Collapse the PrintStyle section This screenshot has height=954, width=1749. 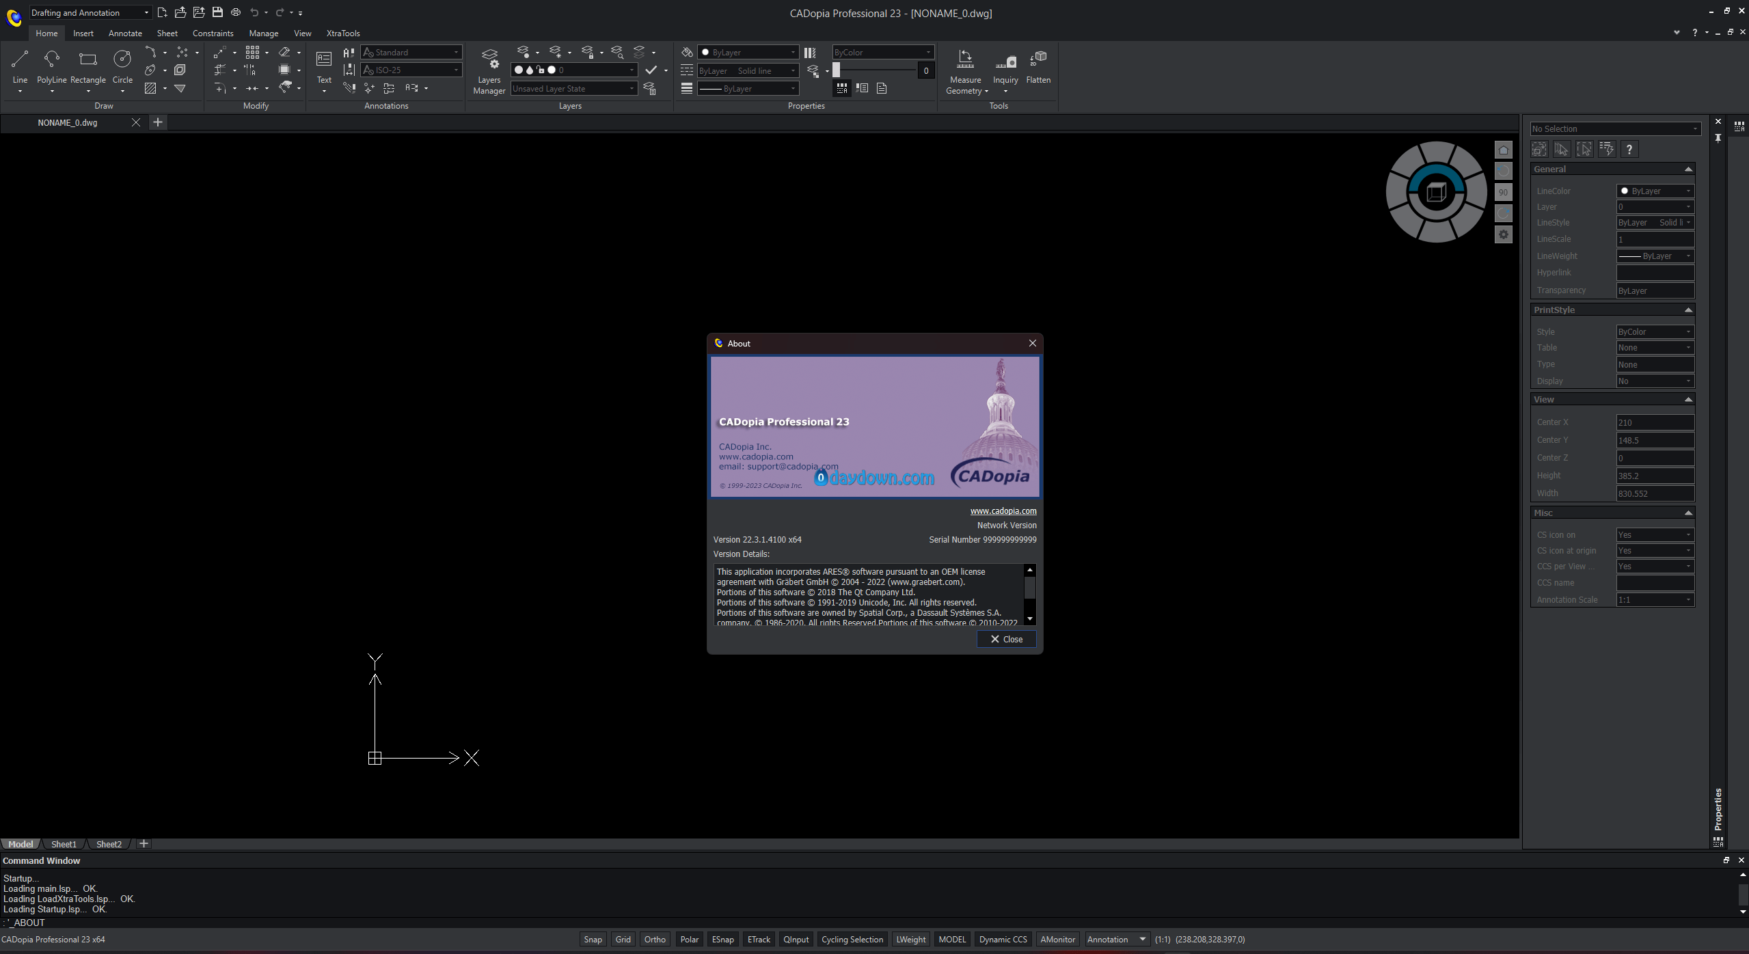[x=1688, y=310]
